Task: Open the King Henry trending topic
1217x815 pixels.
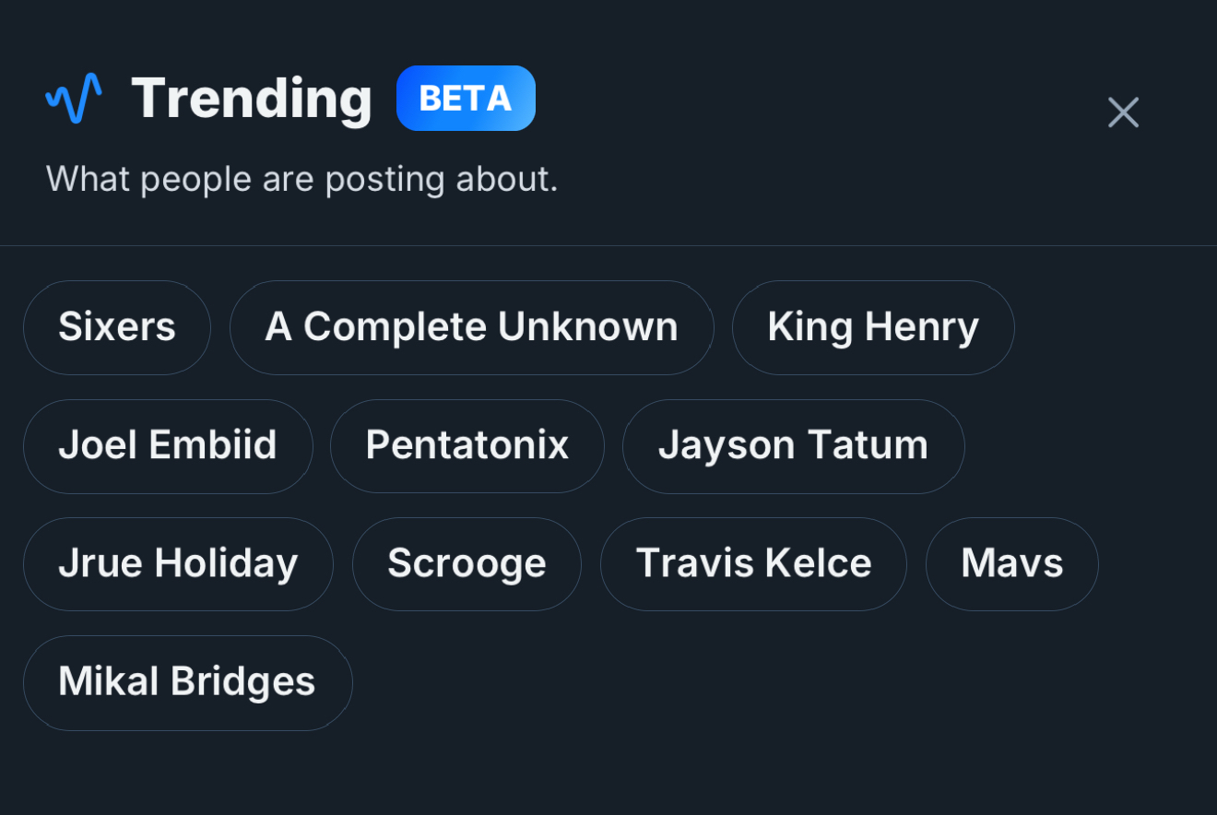Action: tap(873, 327)
